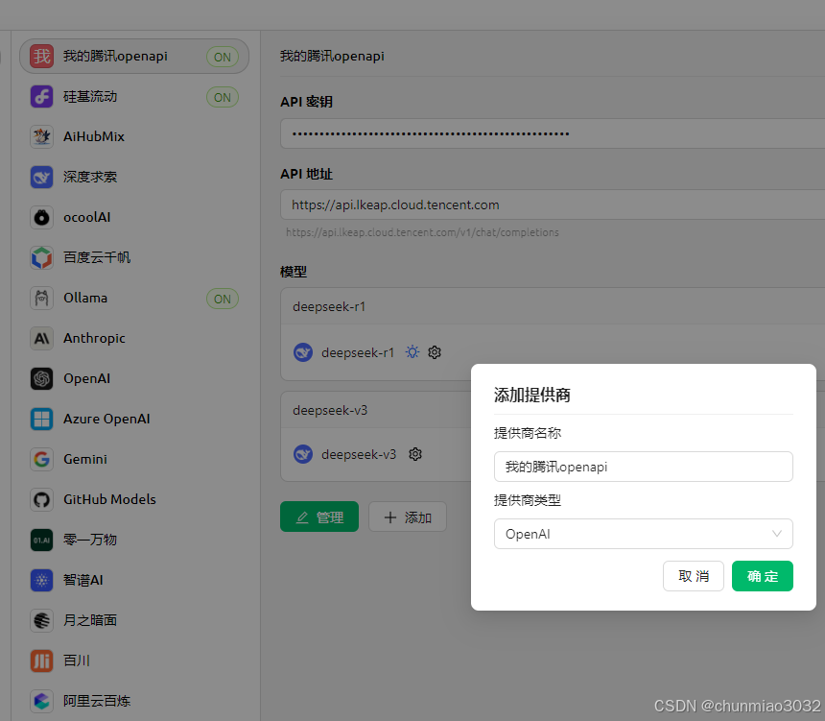The image size is (825, 721).
Task: Select 百川 in the provider list
Action: (x=134, y=661)
